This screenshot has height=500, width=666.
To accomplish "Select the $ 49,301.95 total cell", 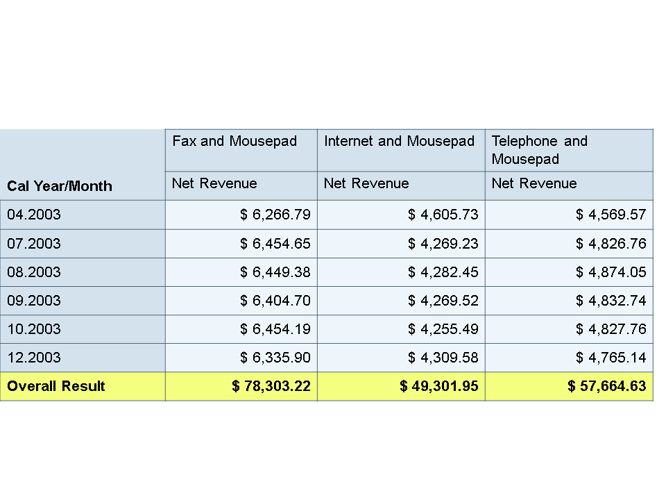I will [438, 386].
